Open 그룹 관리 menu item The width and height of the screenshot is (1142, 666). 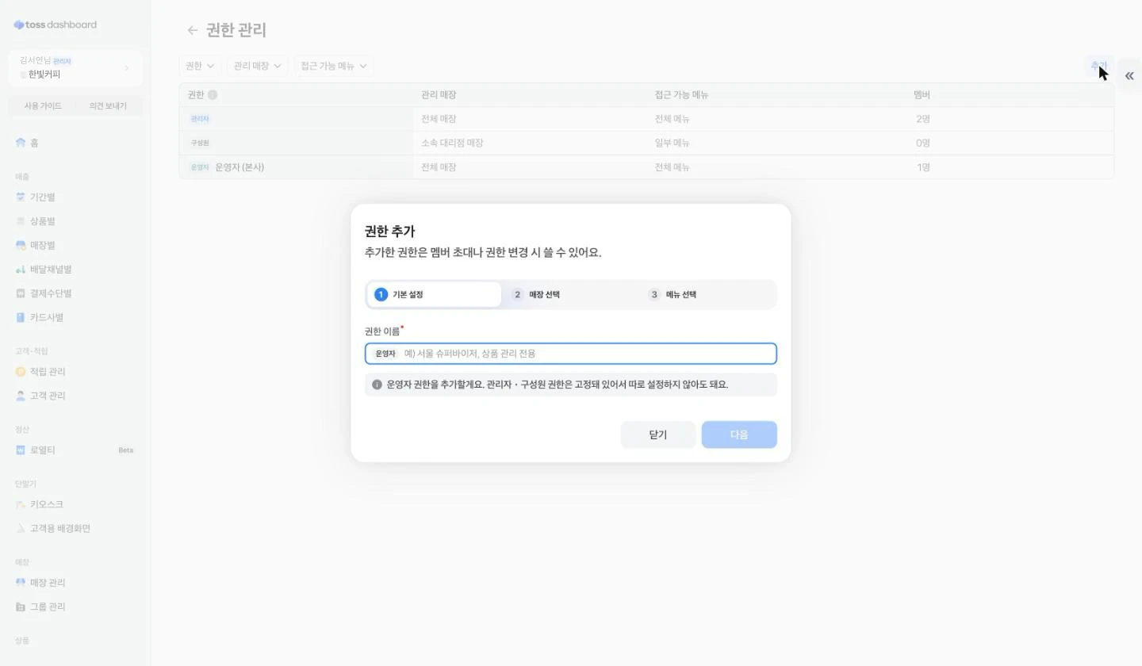tap(75, 607)
